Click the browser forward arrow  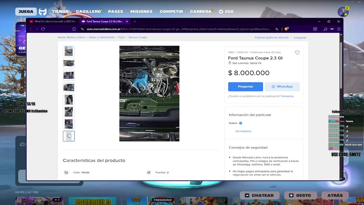point(36,29)
